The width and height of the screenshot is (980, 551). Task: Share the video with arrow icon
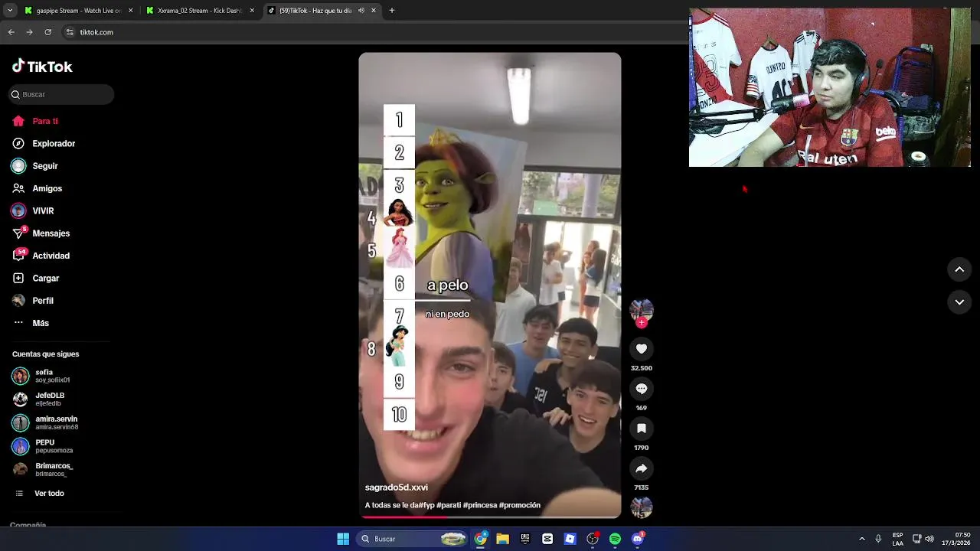[642, 468]
